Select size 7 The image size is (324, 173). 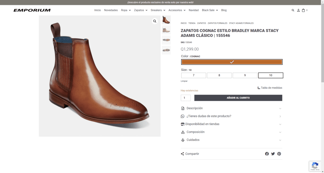[194, 75]
